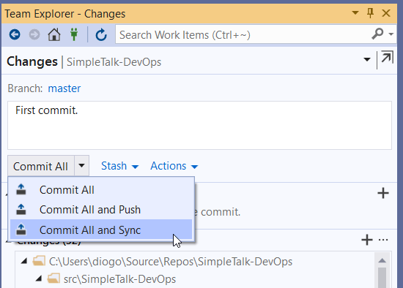Viewport: 403px width, 288px height.
Task: Open Manage Connections green plug icon
Action: (74, 34)
